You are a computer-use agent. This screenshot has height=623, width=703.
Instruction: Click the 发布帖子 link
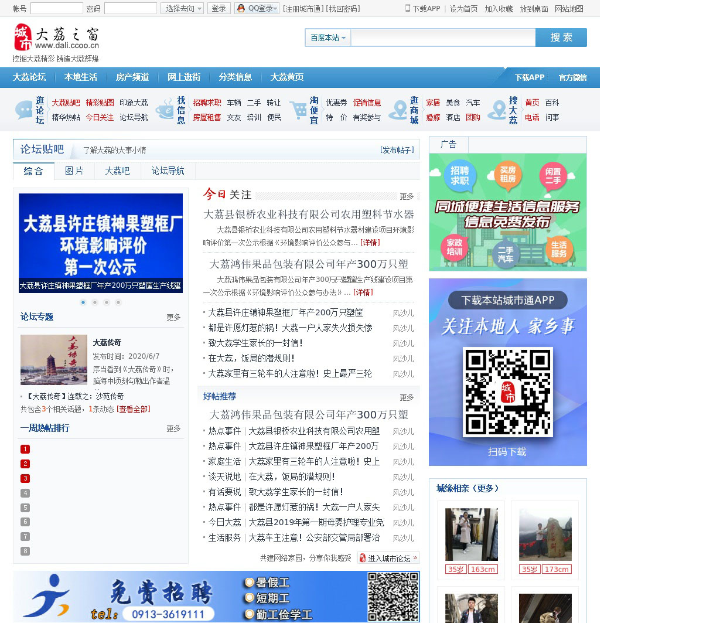pos(397,150)
